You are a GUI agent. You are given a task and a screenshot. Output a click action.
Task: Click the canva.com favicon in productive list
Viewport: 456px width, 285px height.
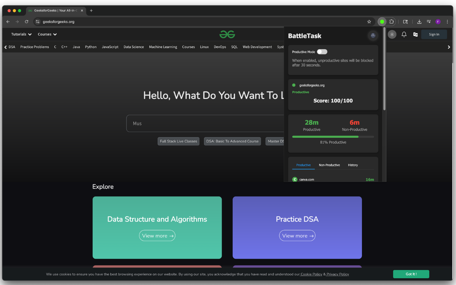click(x=295, y=180)
